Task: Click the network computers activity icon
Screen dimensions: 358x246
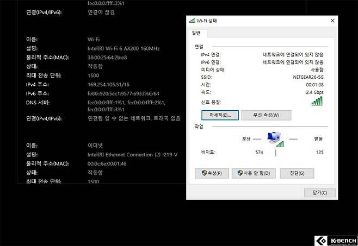Action: (276, 138)
